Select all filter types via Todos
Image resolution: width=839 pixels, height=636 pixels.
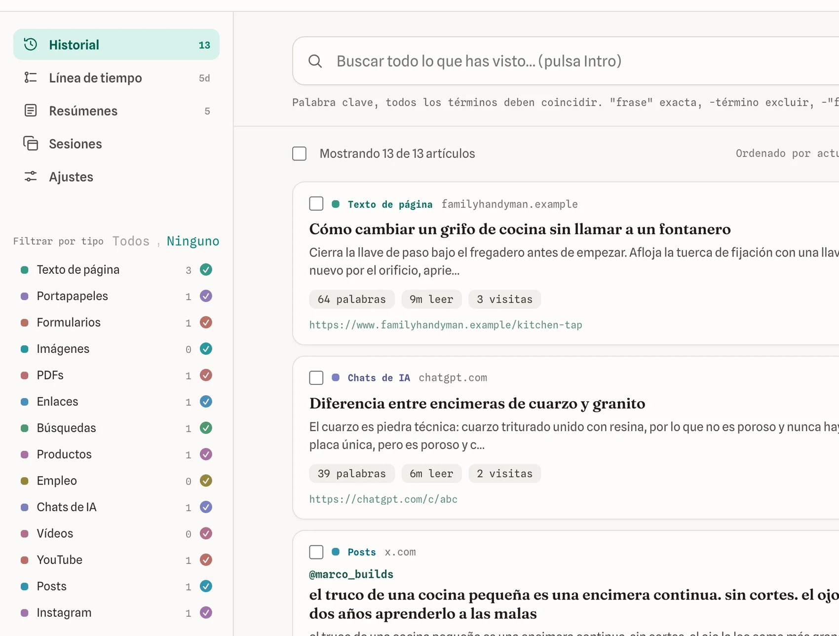point(131,241)
